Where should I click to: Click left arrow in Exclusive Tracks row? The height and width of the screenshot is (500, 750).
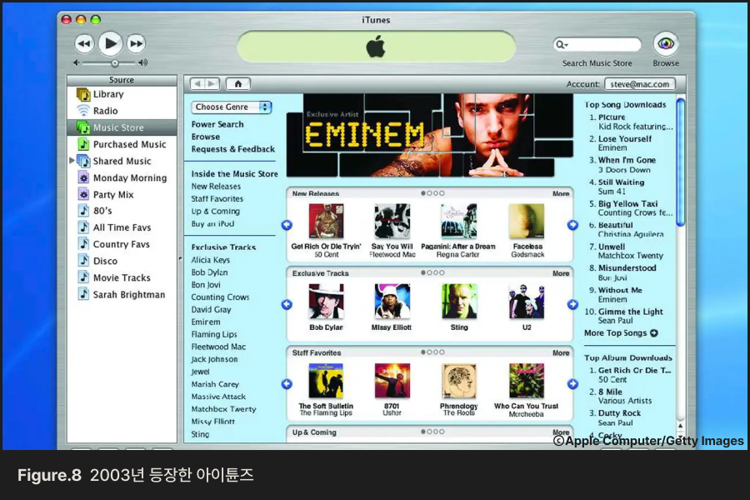coord(287,305)
